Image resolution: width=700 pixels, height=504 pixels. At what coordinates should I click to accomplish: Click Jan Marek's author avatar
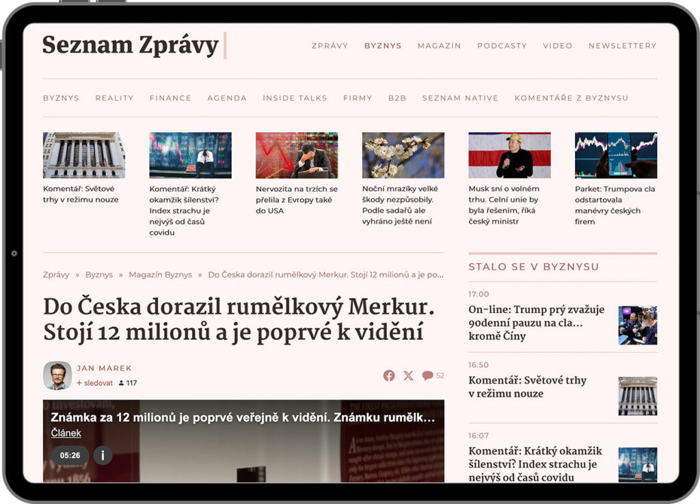(x=57, y=375)
